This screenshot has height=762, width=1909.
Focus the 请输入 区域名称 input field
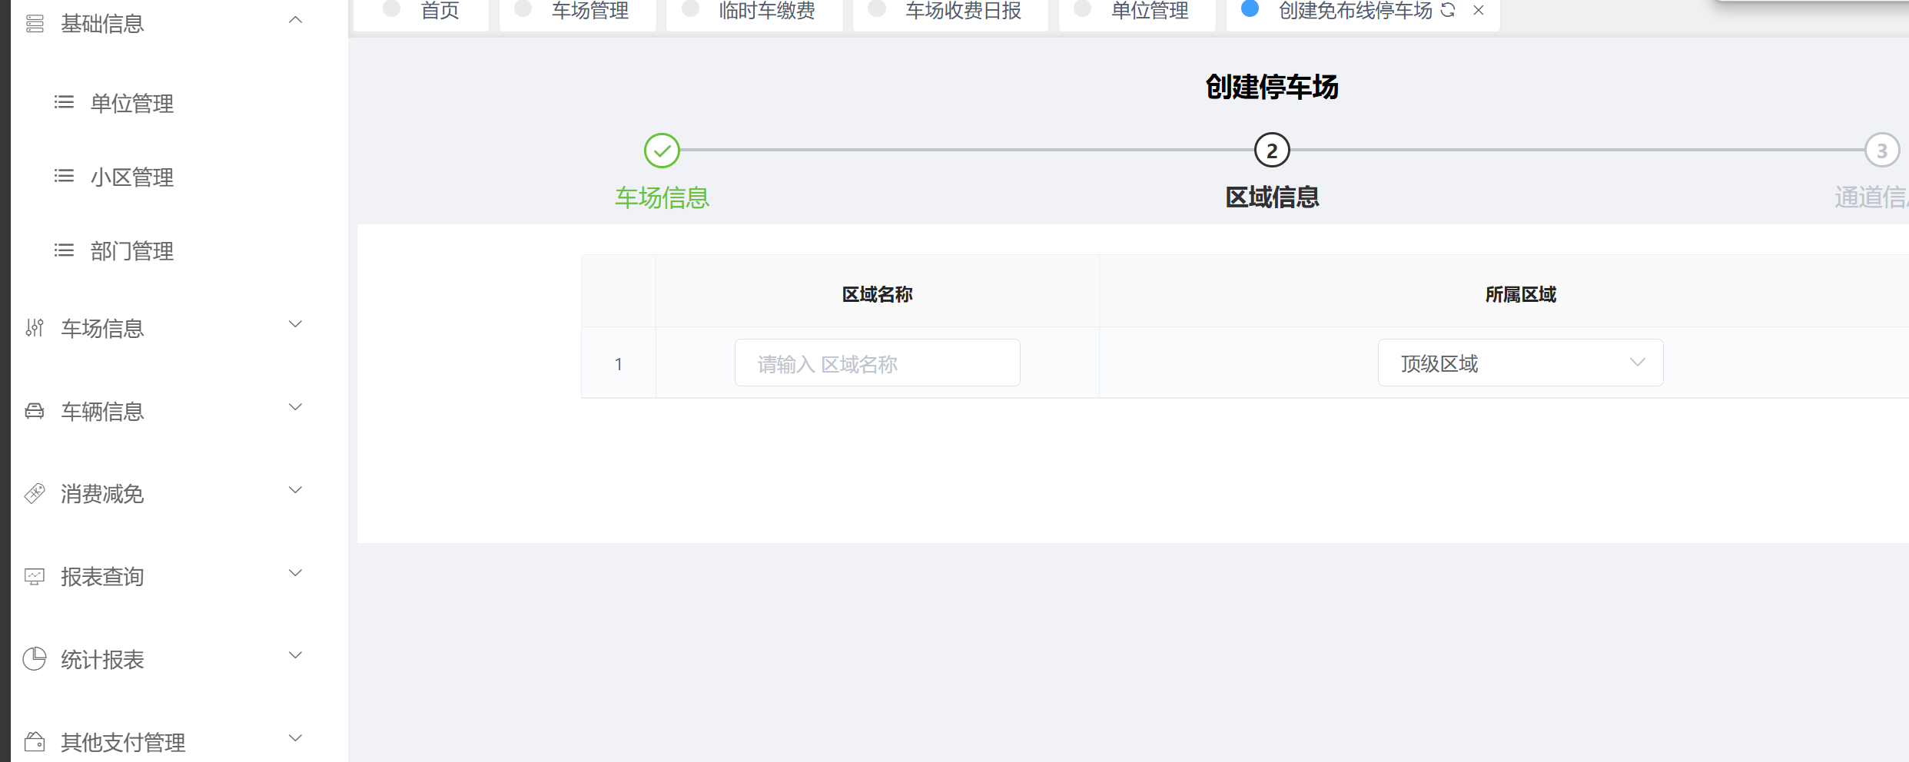pyautogui.click(x=877, y=363)
